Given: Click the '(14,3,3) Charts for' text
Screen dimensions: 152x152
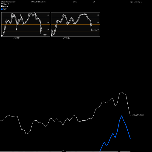Looking at the screenshot, I should [x=39, y=2].
